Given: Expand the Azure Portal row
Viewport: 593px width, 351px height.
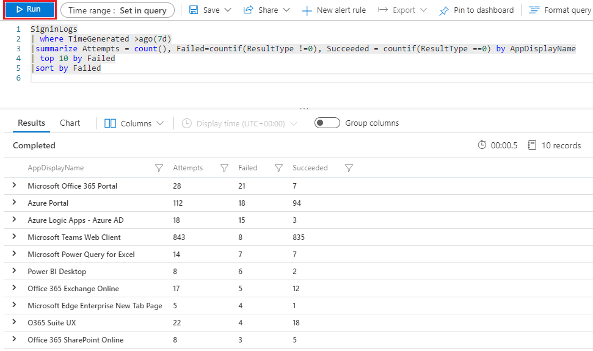Looking at the screenshot, I should point(15,203).
